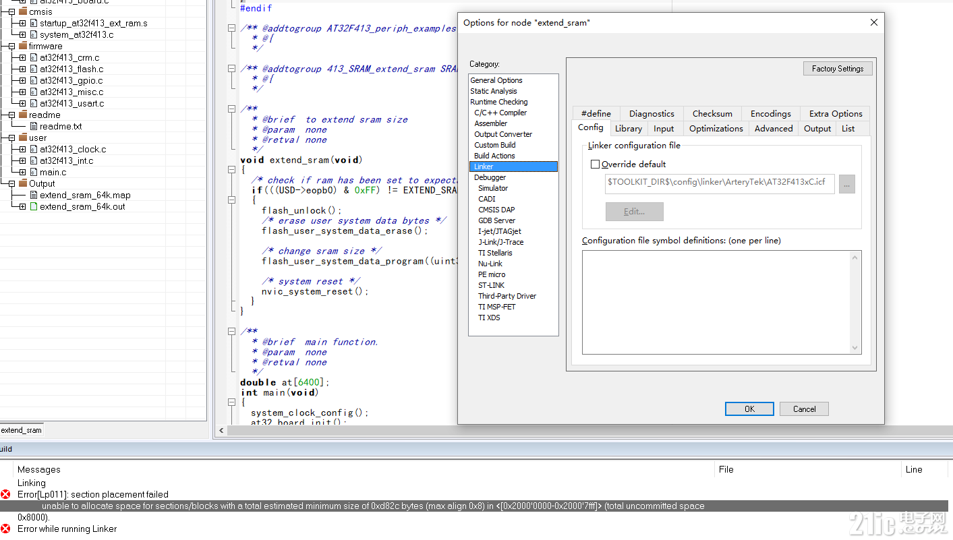Collapse the cmsis folder node

point(11,11)
